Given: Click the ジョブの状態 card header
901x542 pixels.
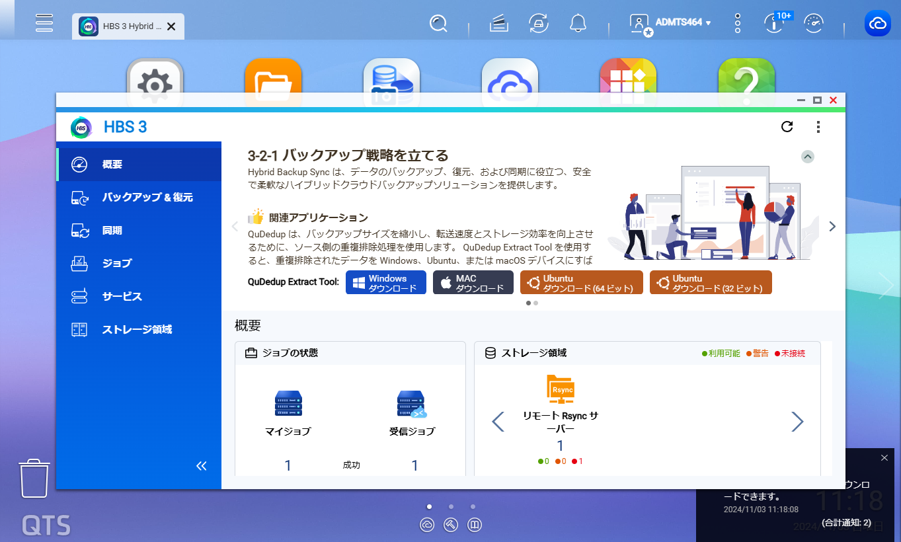Looking at the screenshot, I should click(350, 353).
